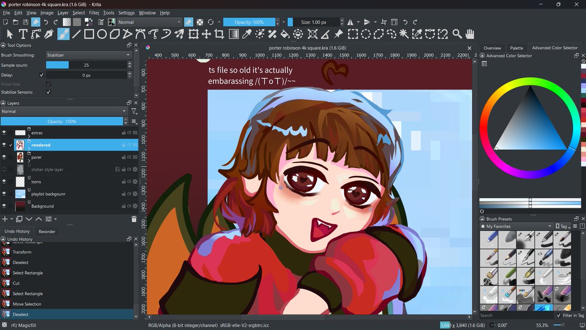
Task: Select the Move tool
Action: (x=207, y=34)
